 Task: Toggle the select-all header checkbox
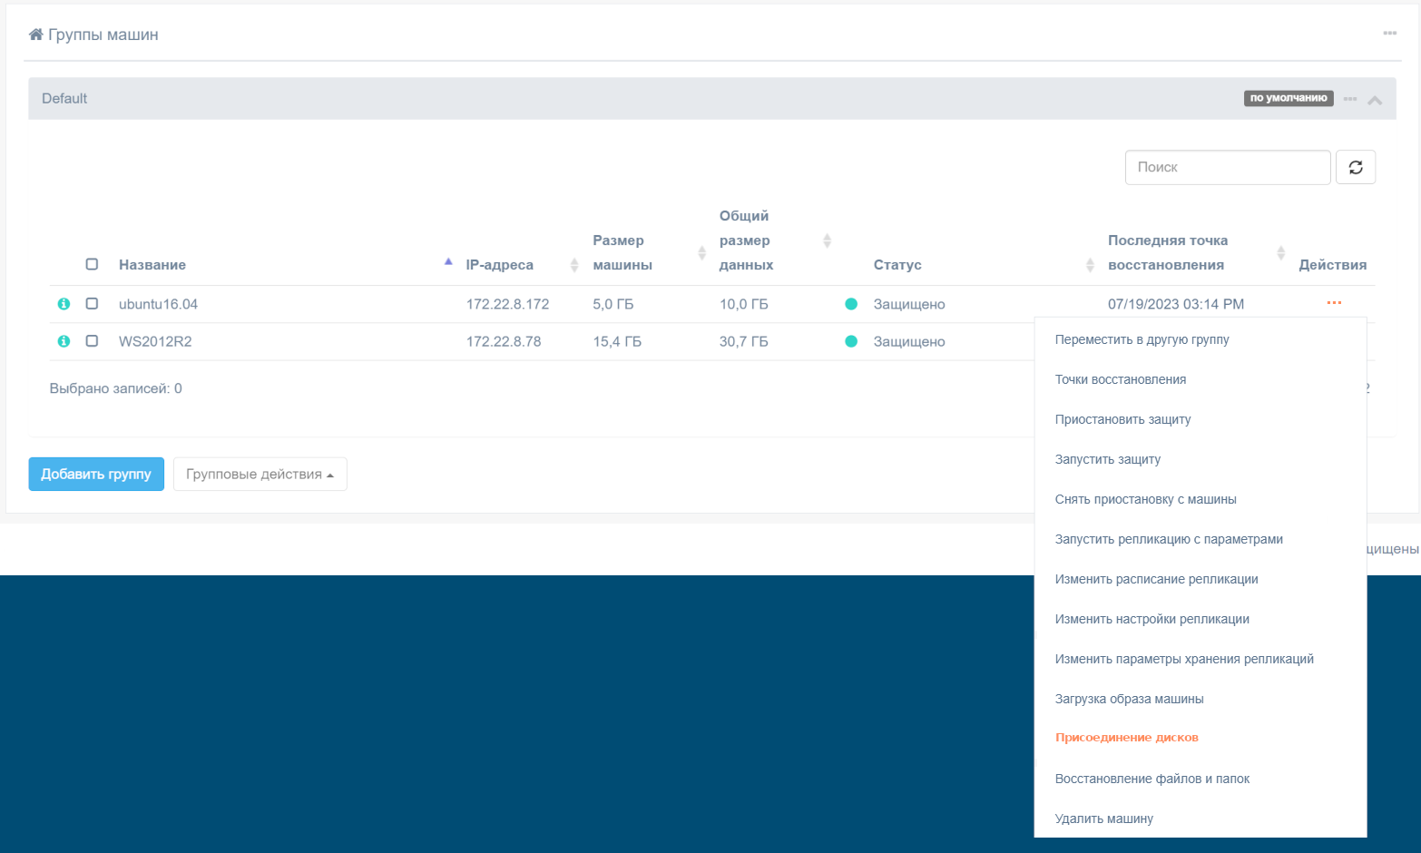click(x=92, y=264)
